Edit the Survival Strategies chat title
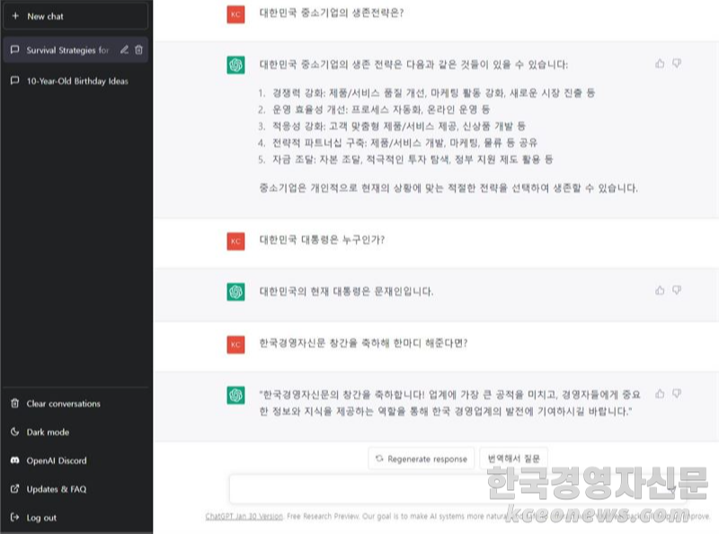The image size is (719, 534). pyautogui.click(x=124, y=49)
